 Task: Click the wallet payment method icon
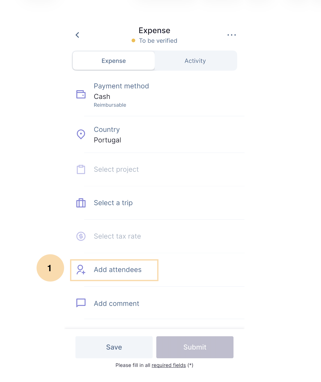81,94
